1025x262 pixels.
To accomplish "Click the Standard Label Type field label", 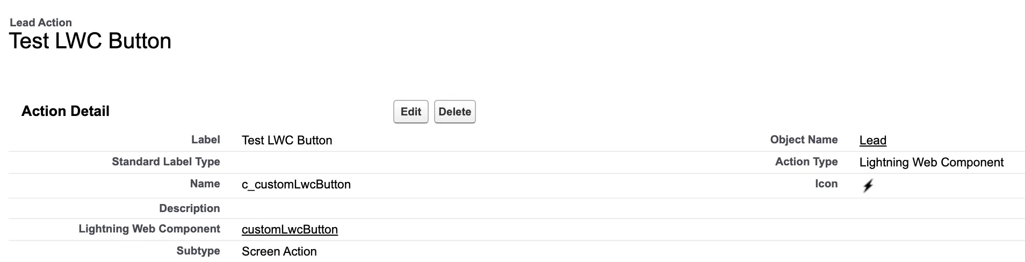I will 166,162.
